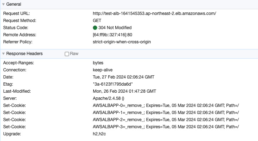Select the Request URL value
This screenshot has height=141, width=258.
tap(154, 13)
